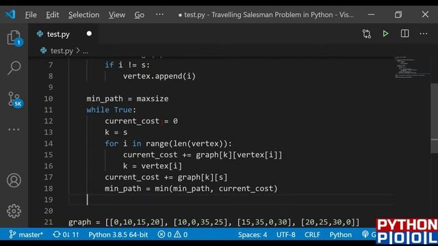Open the Explorer view in activity bar
Viewport: 438px width, 246px height.
click(14, 38)
